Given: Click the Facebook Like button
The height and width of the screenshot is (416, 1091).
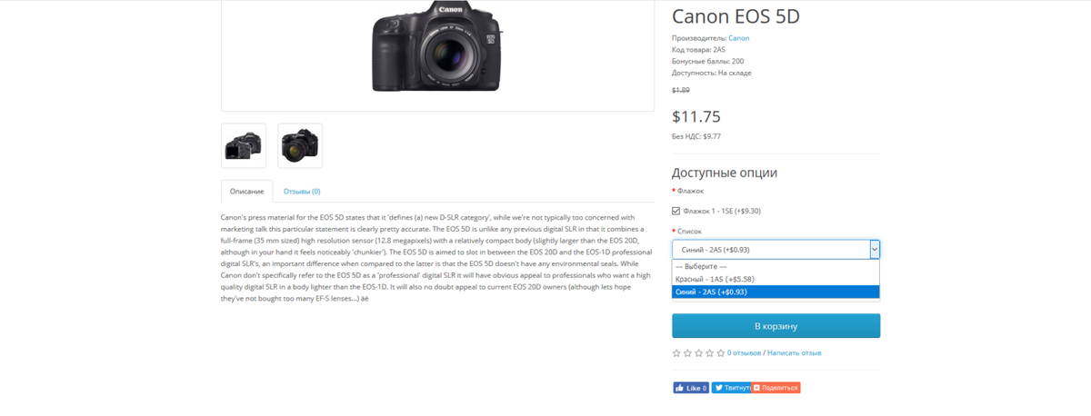Looking at the screenshot, I should pyautogui.click(x=691, y=388).
